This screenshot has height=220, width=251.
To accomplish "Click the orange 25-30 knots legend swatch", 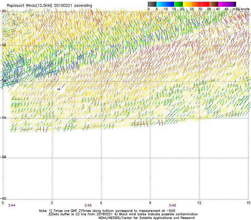I will point(196,4).
